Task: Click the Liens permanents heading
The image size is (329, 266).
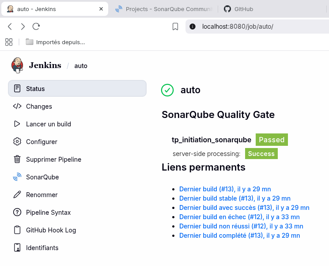Action: tap(203, 167)
